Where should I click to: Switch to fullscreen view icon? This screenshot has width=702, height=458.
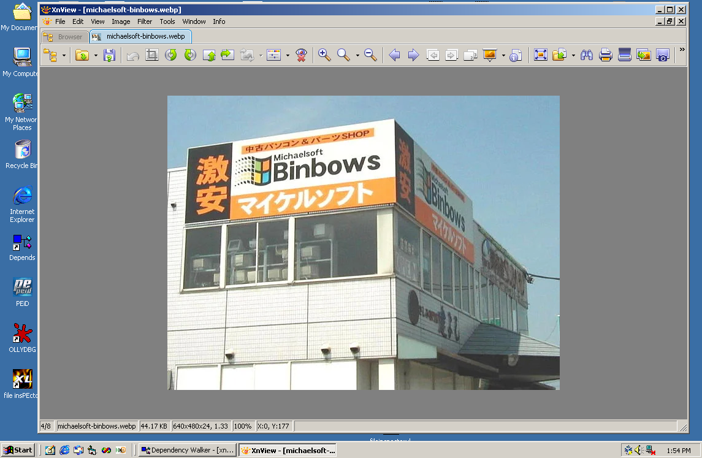[x=540, y=55]
